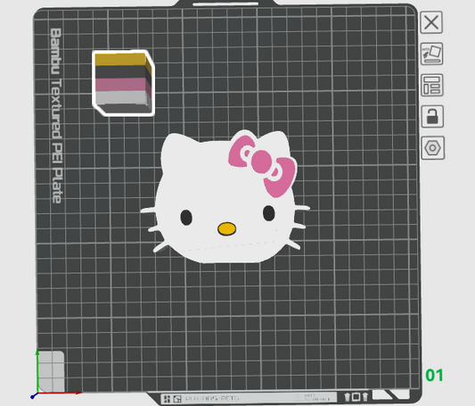Auto orient objects on this plate
475x406 pixels.
pos(431,54)
